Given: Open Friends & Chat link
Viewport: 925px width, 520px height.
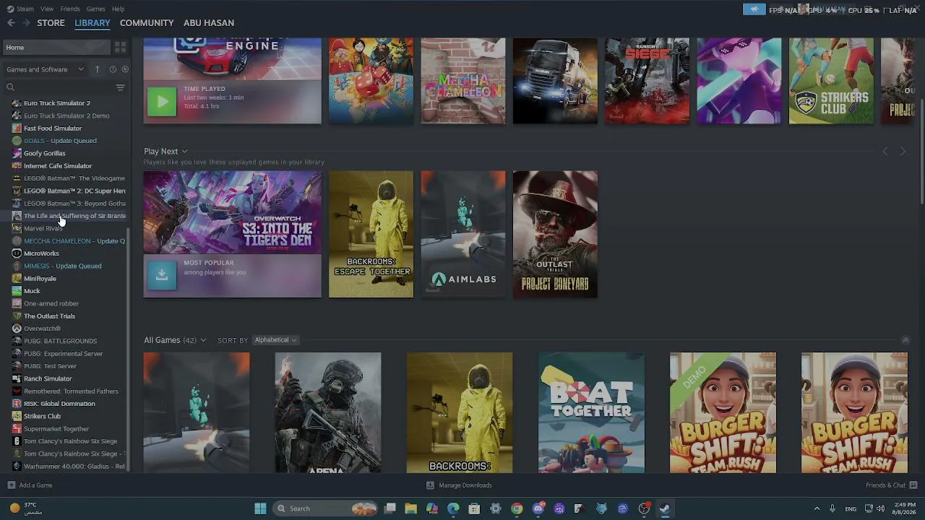Looking at the screenshot, I should click(x=885, y=485).
